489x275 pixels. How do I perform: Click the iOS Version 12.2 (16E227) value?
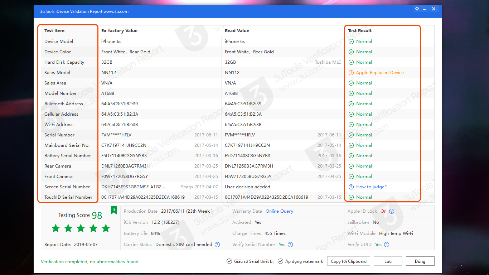(x=165, y=222)
